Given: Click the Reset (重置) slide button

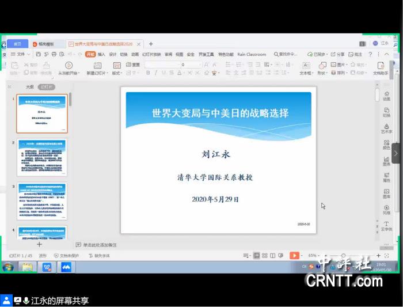Looking at the screenshot, I should click(x=133, y=65).
